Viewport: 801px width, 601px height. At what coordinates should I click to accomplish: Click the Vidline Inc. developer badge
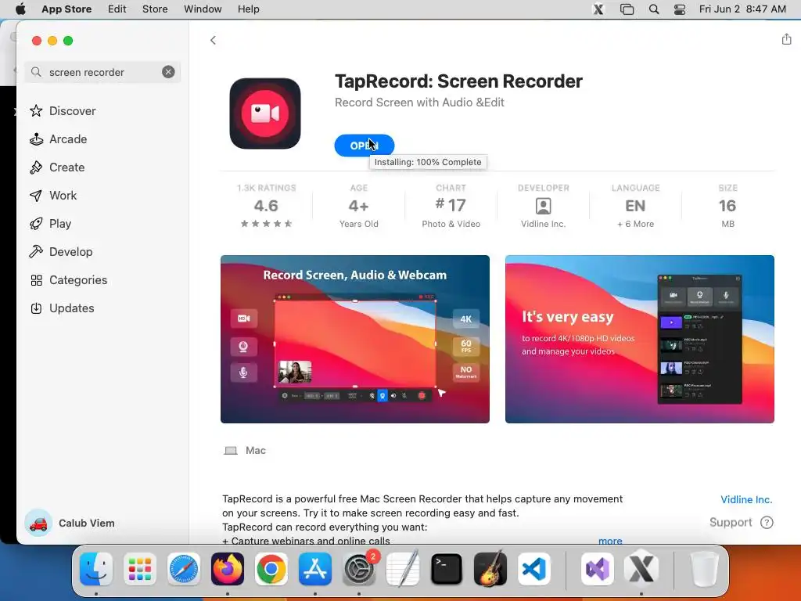543,206
